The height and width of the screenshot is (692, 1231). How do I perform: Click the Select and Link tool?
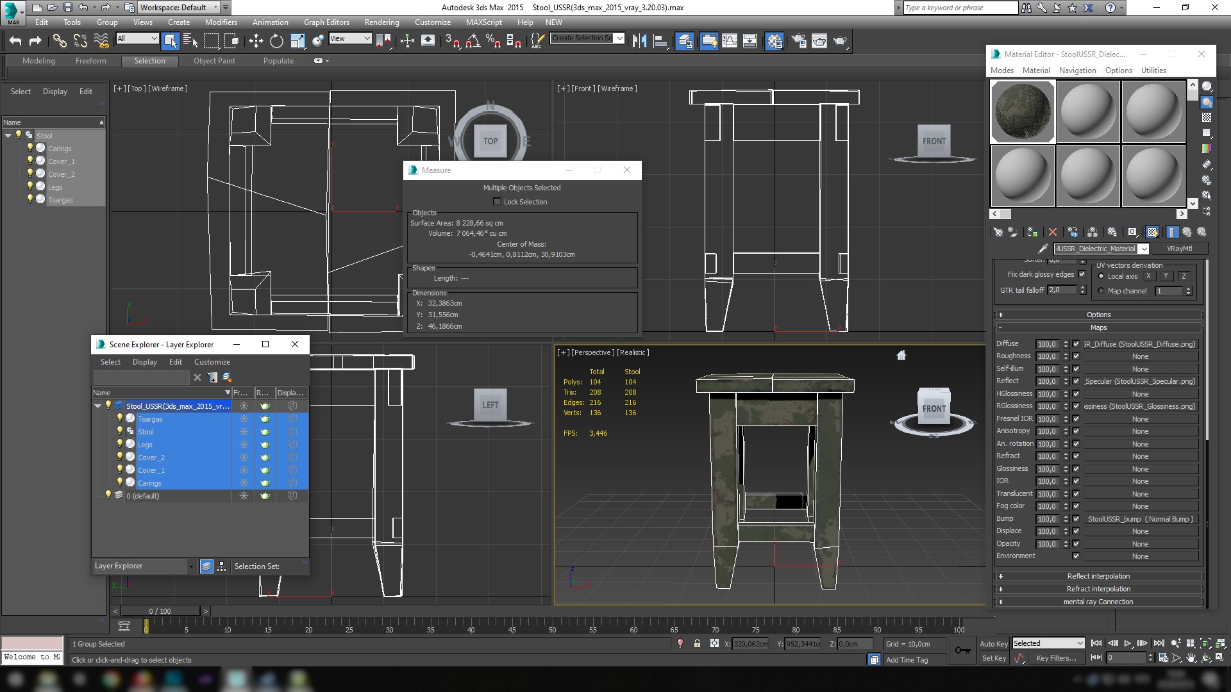coord(60,41)
